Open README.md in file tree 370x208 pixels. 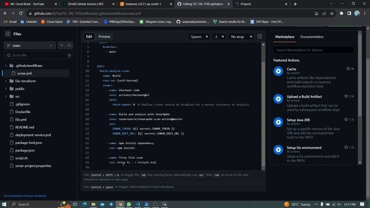click(x=24, y=127)
